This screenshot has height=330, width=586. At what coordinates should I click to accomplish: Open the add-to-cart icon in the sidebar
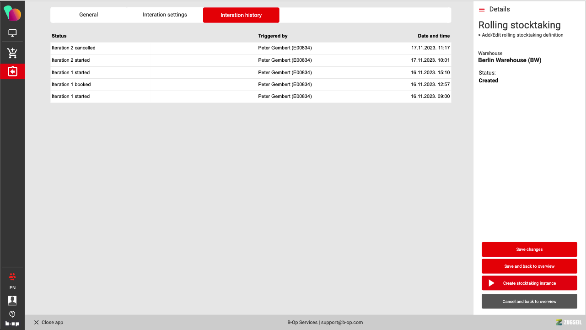pyautogui.click(x=12, y=53)
